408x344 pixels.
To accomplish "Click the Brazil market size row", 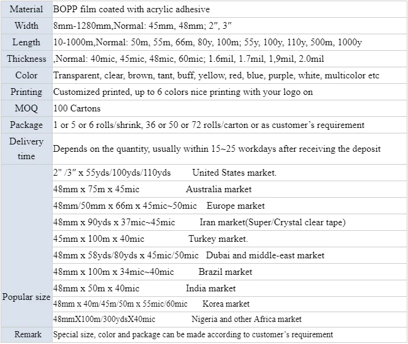I will click(x=153, y=272).
